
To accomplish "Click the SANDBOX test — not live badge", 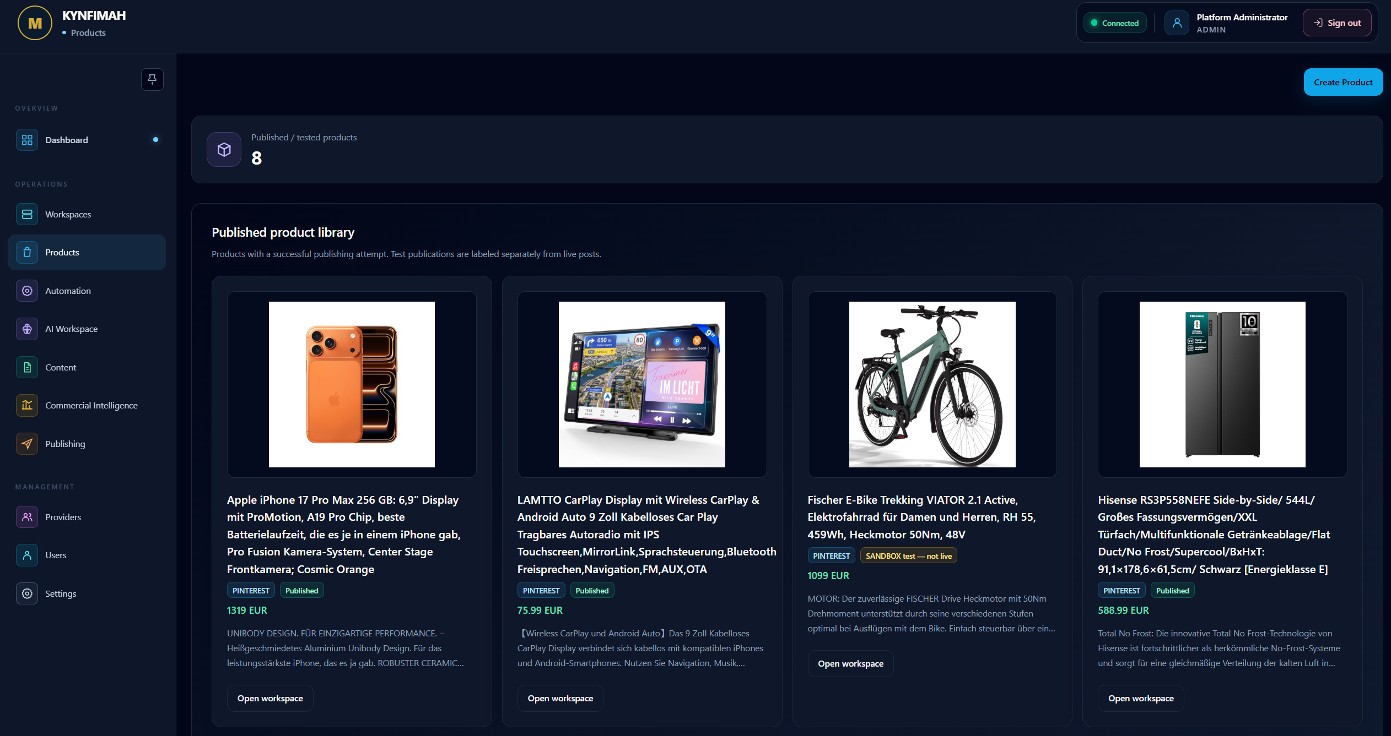I will click(909, 556).
